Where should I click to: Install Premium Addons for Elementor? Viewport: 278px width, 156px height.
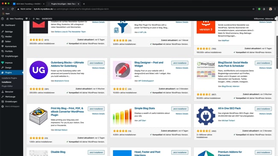point(263,153)
